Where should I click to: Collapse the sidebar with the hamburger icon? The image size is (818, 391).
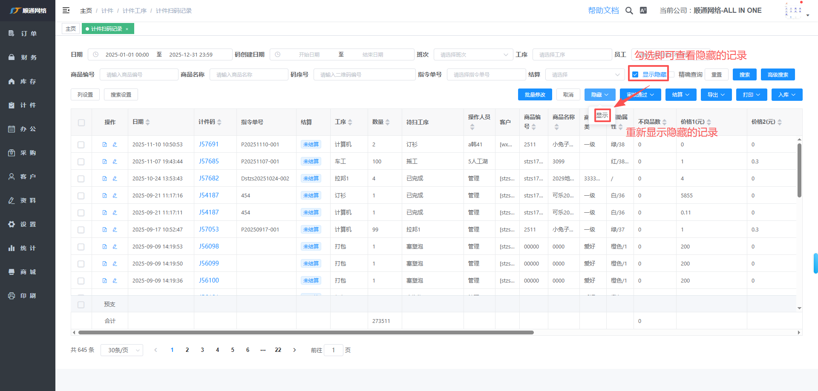[x=66, y=10]
